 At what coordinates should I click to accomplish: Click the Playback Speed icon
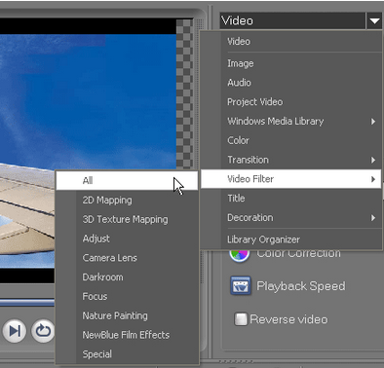point(241,285)
